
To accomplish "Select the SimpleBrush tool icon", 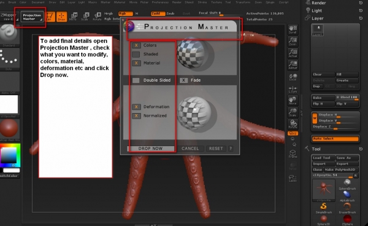I will (324, 208).
